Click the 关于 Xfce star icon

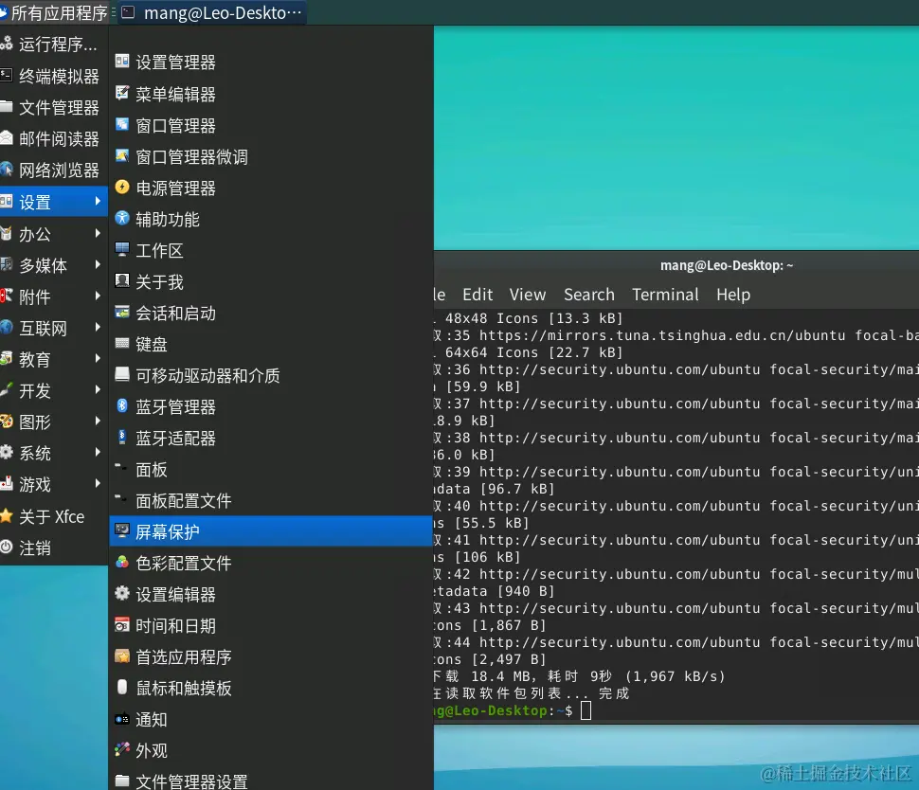click(6, 515)
